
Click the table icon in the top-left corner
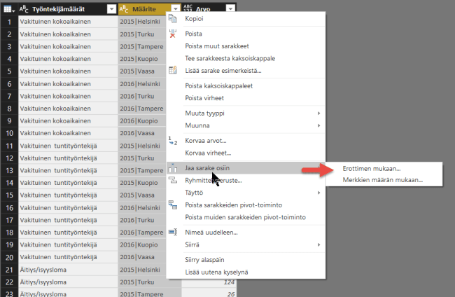click(8, 9)
